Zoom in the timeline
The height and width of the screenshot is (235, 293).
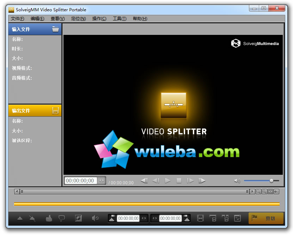264,192
